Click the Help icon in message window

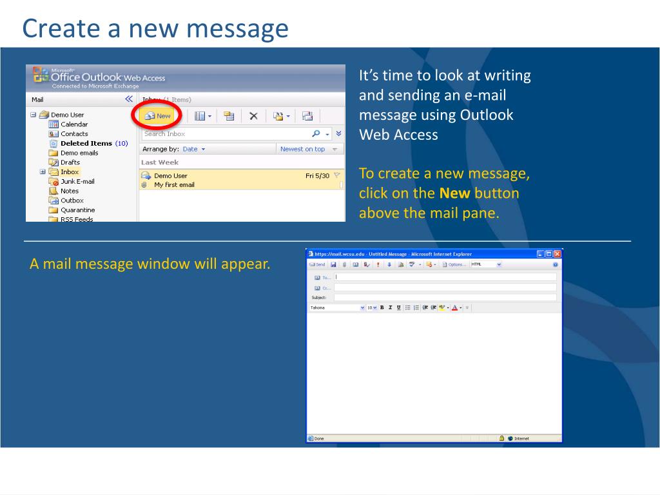[x=555, y=265]
